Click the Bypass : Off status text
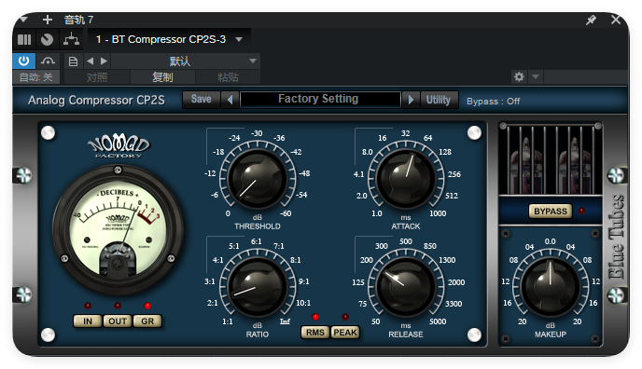 point(493,102)
